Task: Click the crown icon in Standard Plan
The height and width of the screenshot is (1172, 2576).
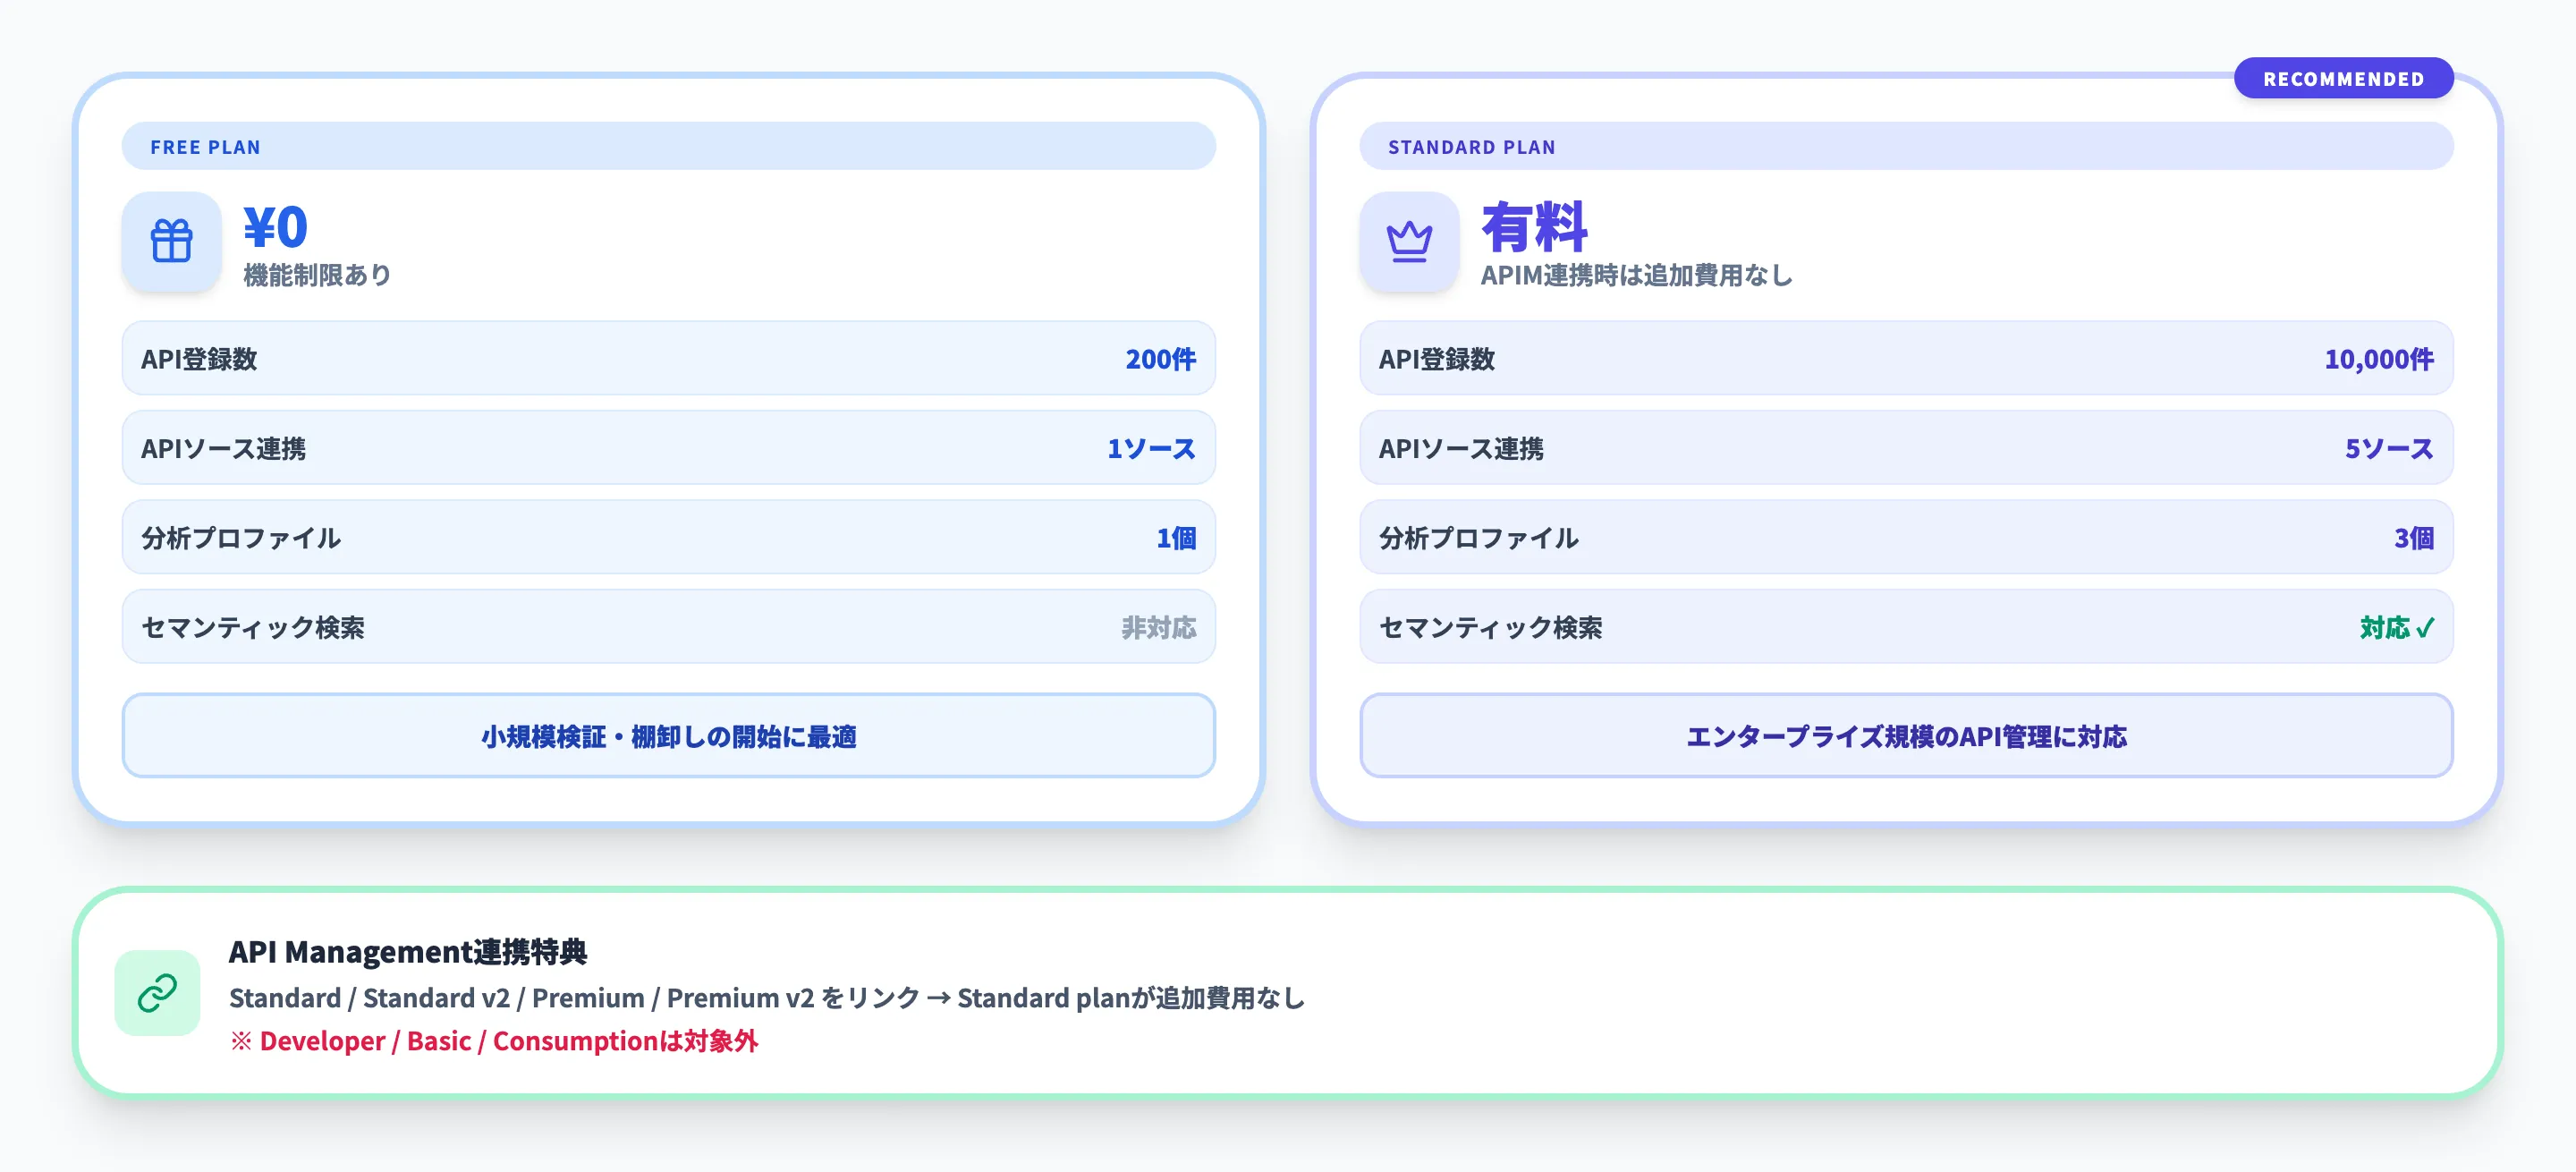Action: click(x=1409, y=241)
